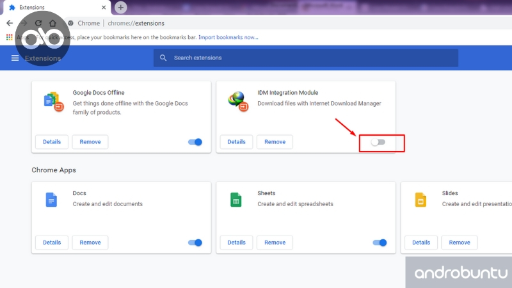This screenshot has height=288, width=512.
Task: Open the Extensions hamburger main menu
Action: [x=15, y=58]
